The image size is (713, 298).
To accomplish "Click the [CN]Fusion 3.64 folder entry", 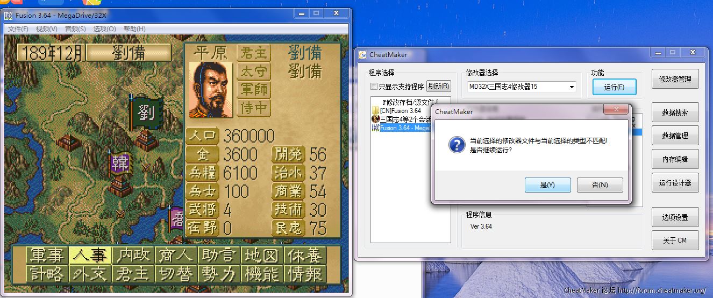I will (400, 111).
